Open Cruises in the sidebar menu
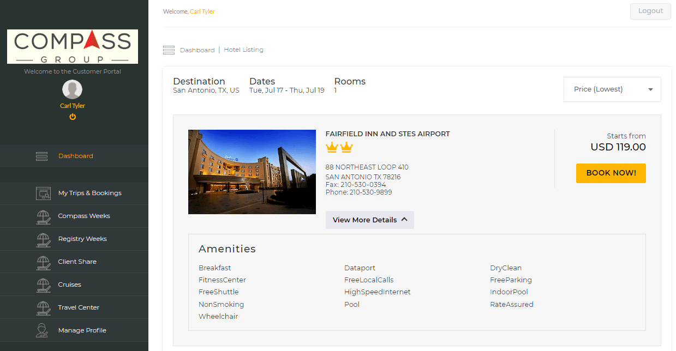Screen dimensions: 676x351 click(x=69, y=285)
